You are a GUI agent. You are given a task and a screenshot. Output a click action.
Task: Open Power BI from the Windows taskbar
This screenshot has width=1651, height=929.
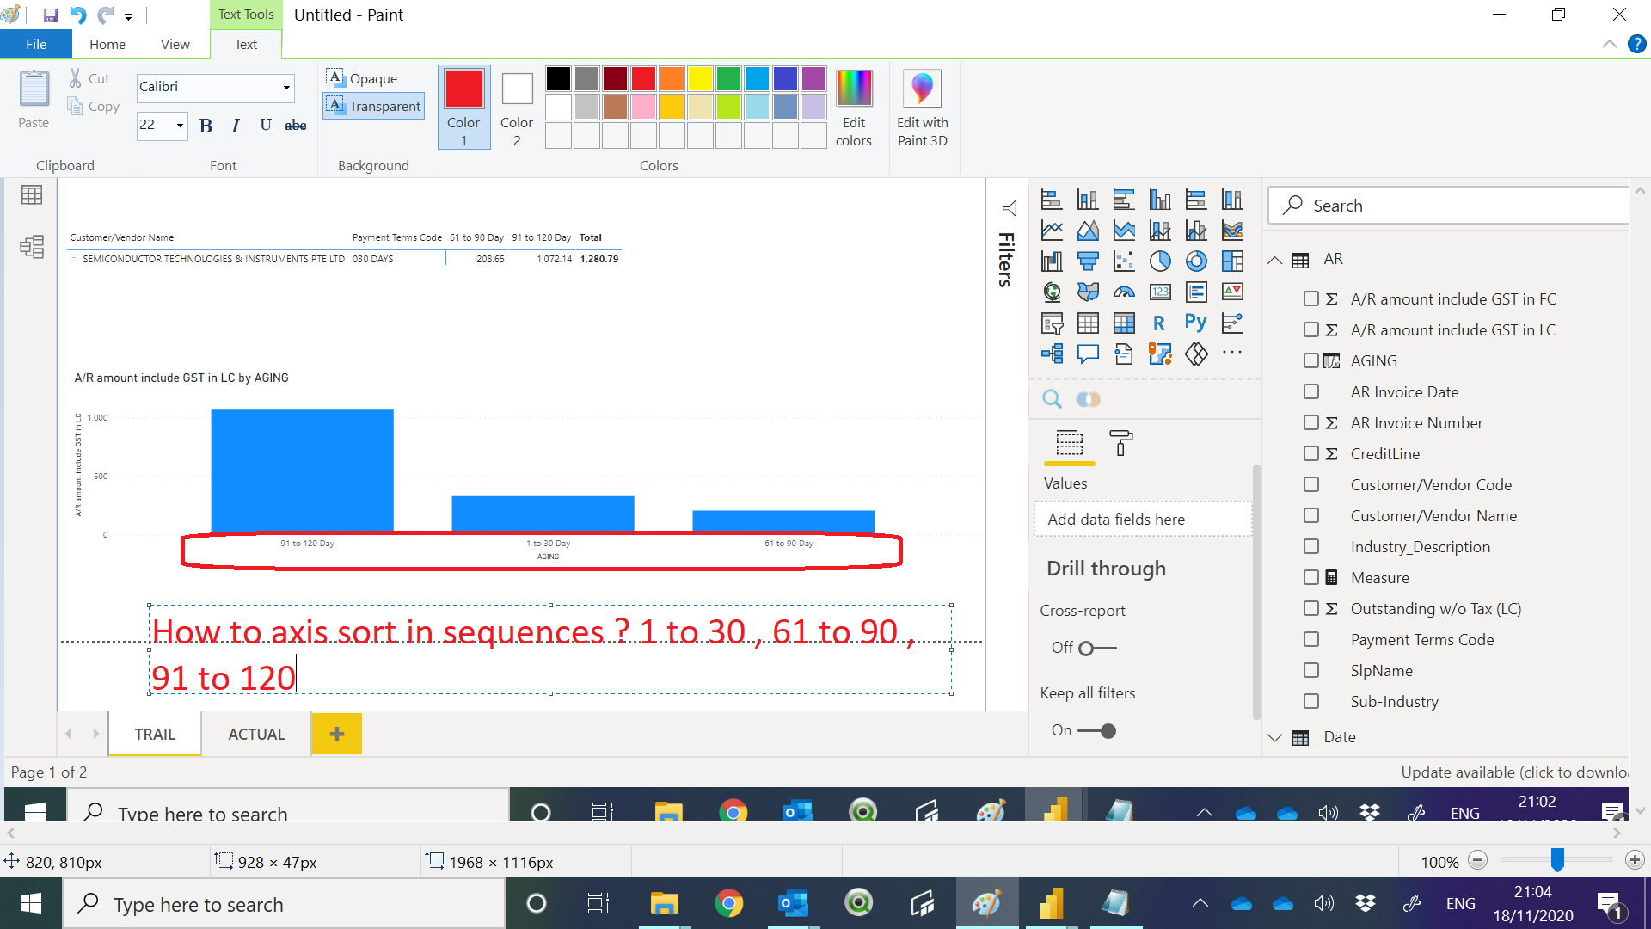(1052, 903)
